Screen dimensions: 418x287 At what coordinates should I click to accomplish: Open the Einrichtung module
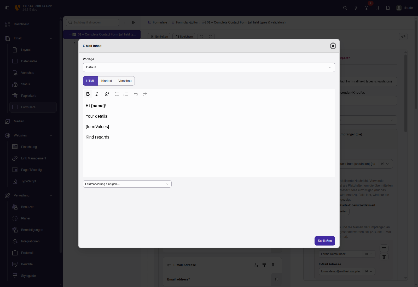tap(33, 147)
